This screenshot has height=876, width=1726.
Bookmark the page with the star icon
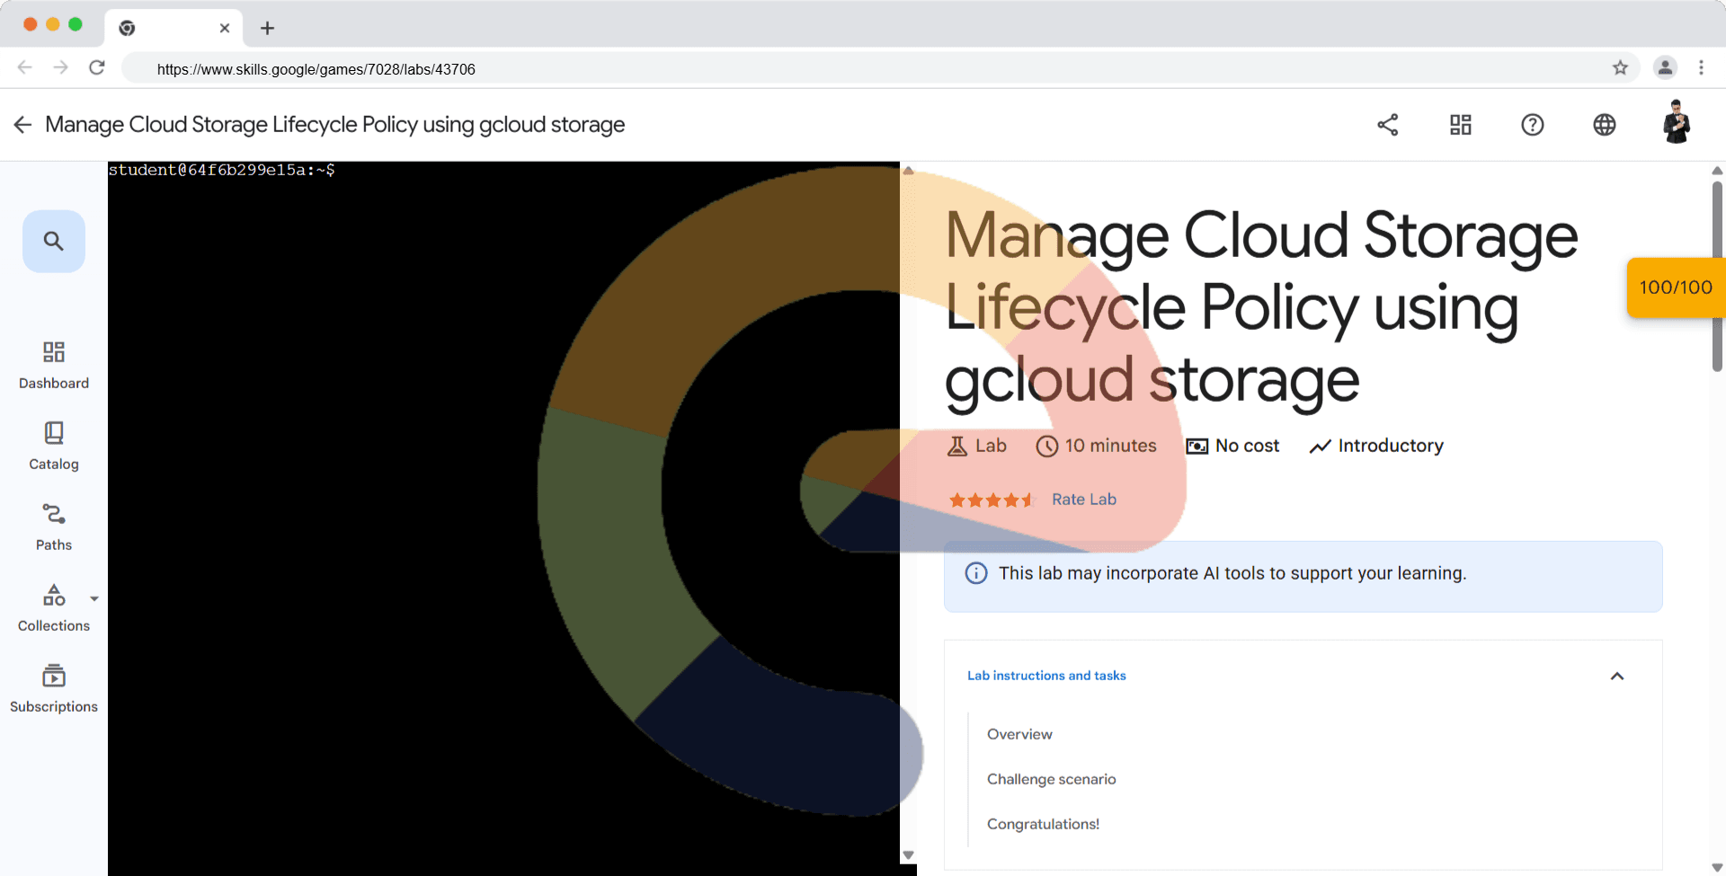(x=1620, y=67)
